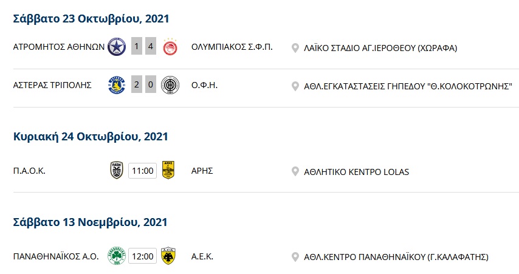Open the 11:00 kickoff time box

(142, 171)
